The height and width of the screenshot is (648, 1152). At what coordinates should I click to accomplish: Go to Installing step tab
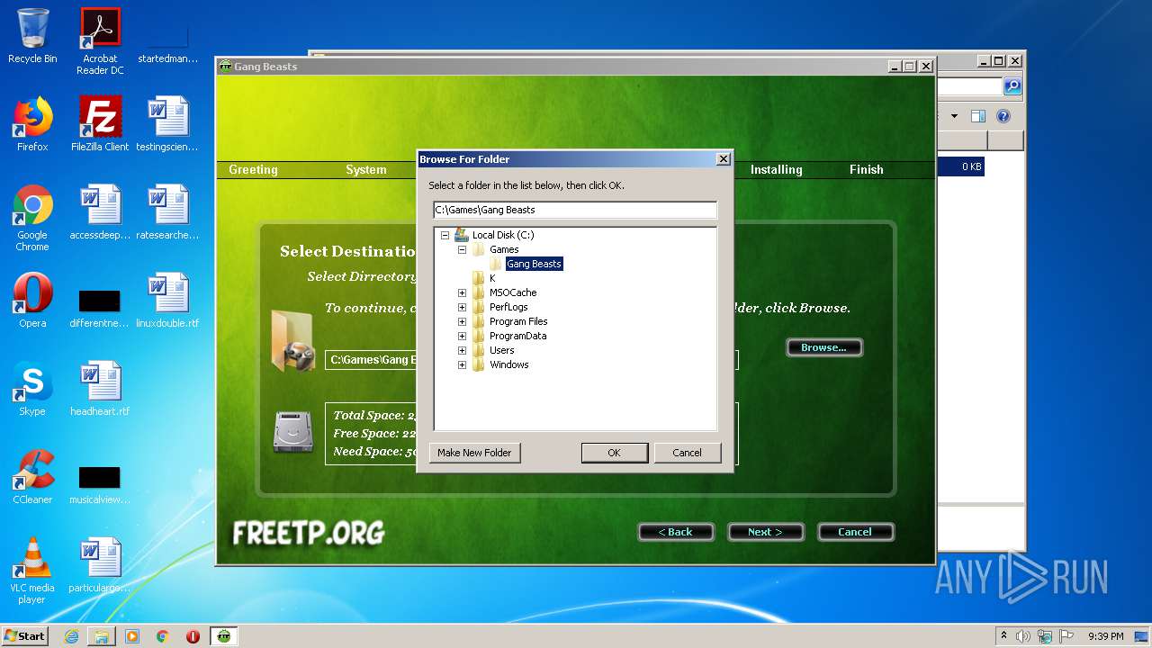point(776,169)
